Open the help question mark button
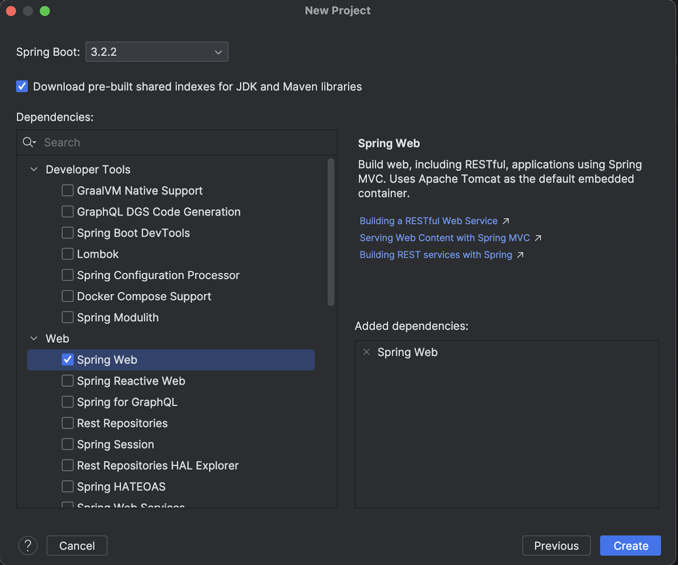 point(28,546)
